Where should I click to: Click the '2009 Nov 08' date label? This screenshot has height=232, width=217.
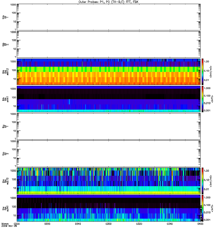tap(9, 226)
